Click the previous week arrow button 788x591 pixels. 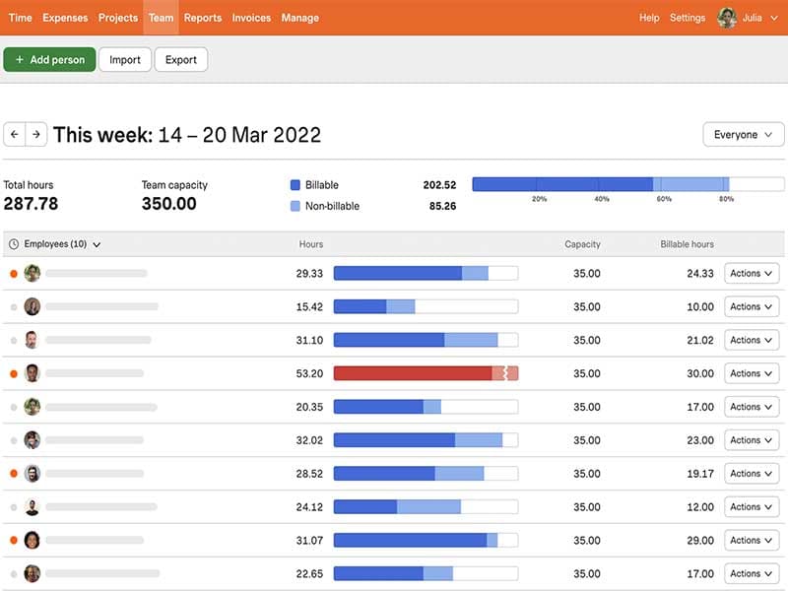click(15, 135)
